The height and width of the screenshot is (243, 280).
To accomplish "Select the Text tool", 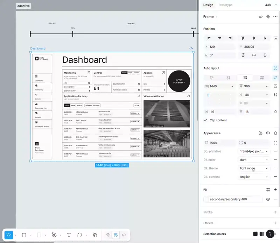I will coord(69,235).
